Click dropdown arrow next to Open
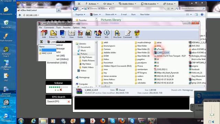 point(100,14)
